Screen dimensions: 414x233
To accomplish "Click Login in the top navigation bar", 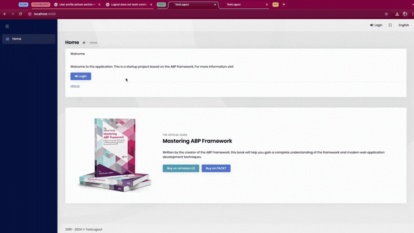I will click(376, 25).
